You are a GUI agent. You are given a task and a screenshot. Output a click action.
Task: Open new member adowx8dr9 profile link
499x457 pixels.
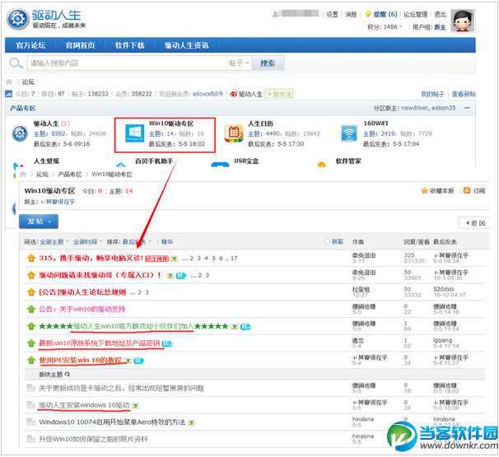[208, 94]
